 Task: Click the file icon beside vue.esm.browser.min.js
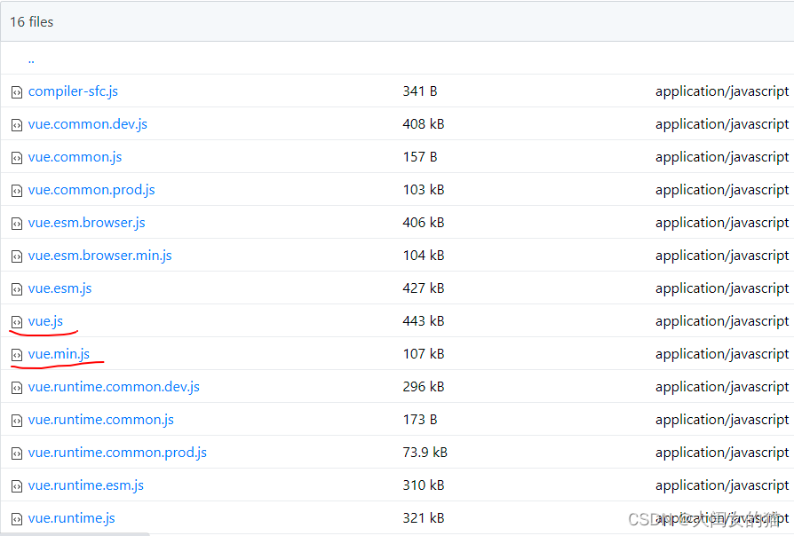coord(17,256)
